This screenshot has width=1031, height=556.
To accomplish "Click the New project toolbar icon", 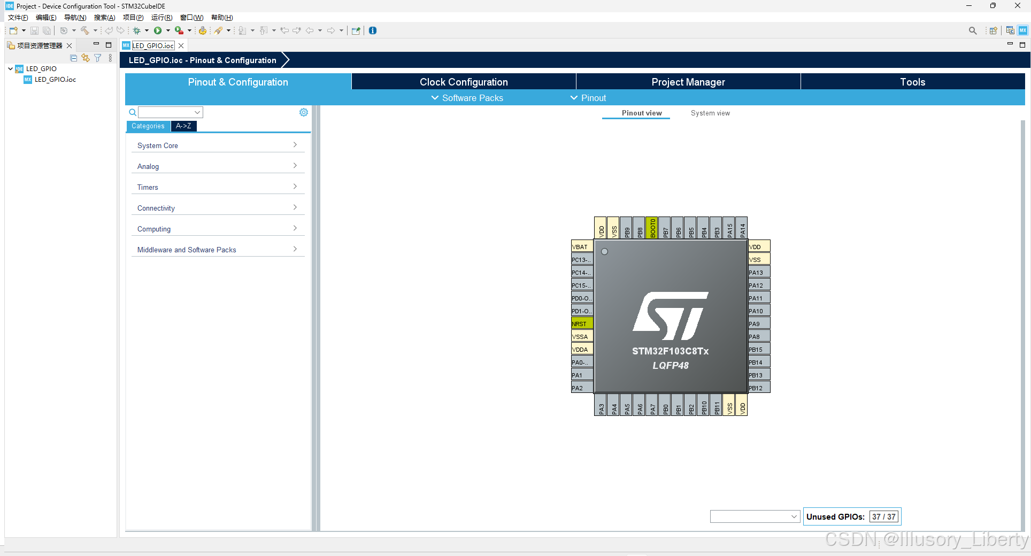I will pos(13,30).
